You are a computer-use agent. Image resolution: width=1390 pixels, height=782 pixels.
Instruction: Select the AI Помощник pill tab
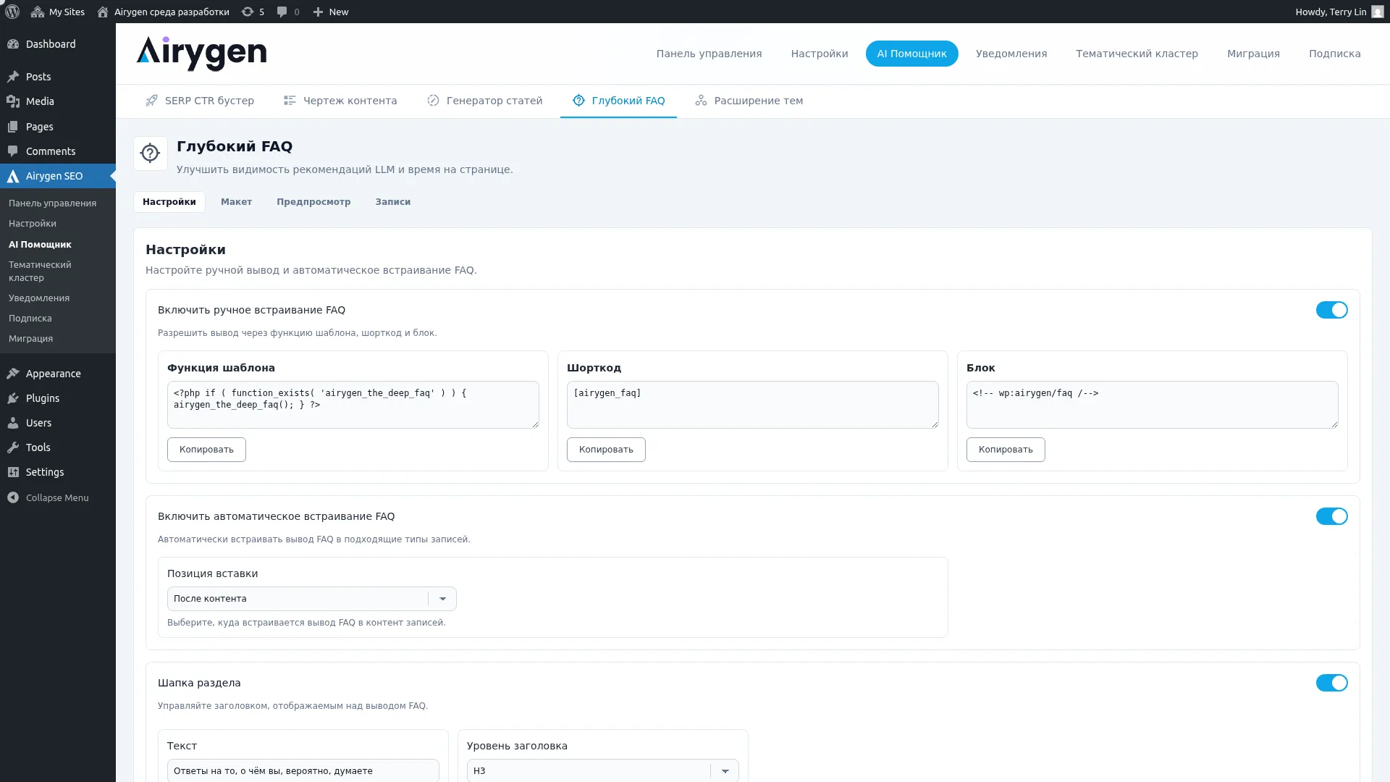point(911,54)
